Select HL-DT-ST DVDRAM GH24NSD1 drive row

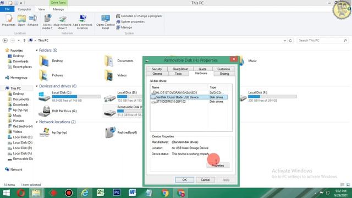click(189, 93)
